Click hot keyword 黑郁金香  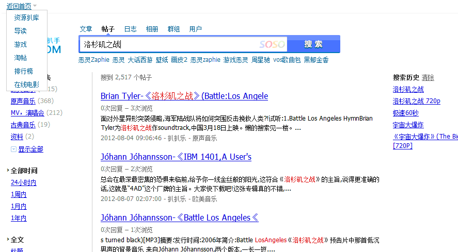pos(316,60)
